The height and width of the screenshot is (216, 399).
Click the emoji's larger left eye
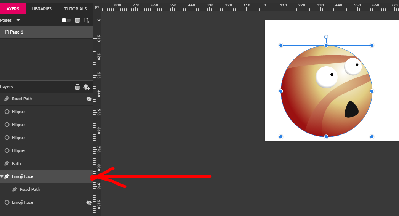tap(327, 77)
